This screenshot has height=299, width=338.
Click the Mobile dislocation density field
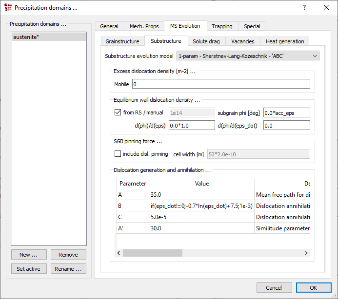point(221,84)
